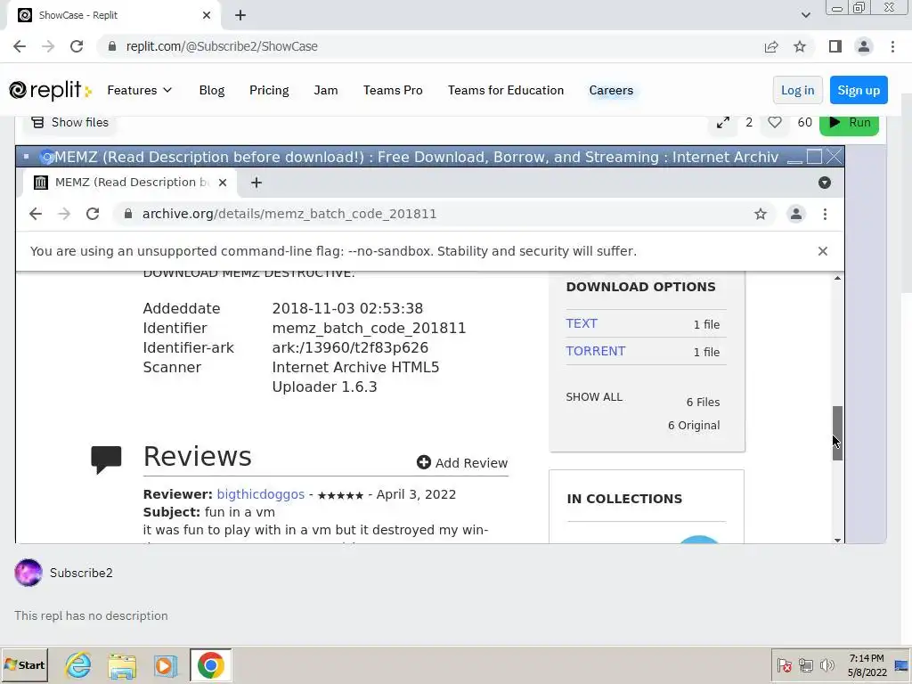Like the repl with heart icon
The image size is (912, 684).
click(774, 122)
